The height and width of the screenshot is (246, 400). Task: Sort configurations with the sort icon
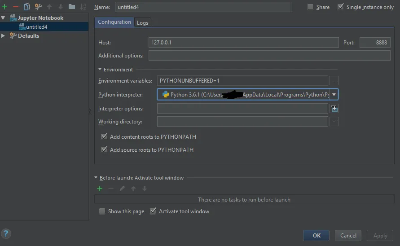83,7
